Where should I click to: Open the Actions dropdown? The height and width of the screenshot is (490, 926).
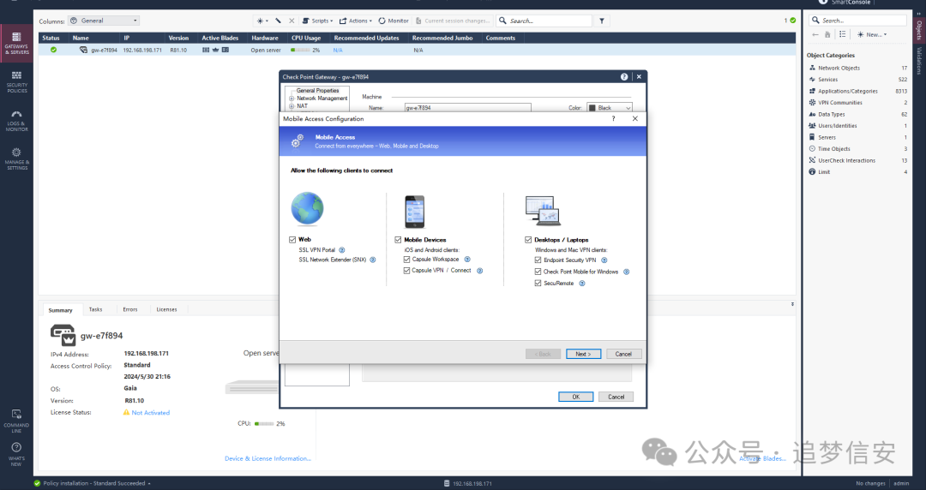(356, 21)
